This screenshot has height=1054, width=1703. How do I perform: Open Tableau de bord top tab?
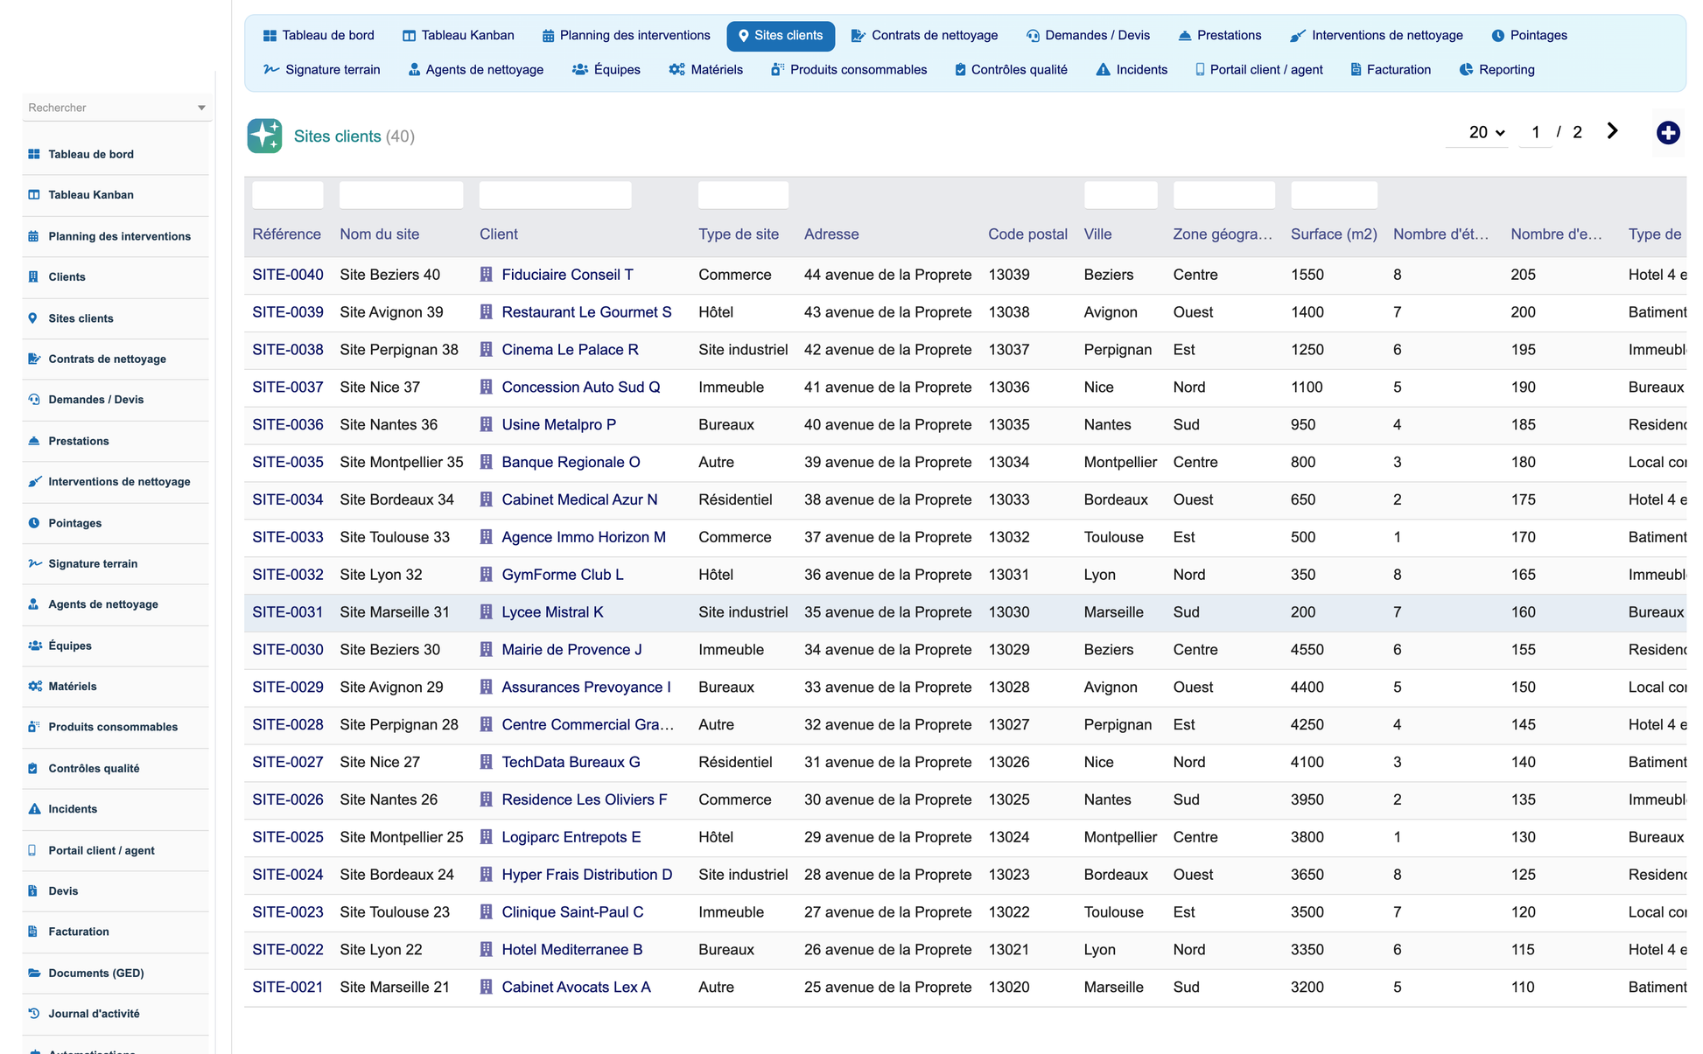(319, 36)
